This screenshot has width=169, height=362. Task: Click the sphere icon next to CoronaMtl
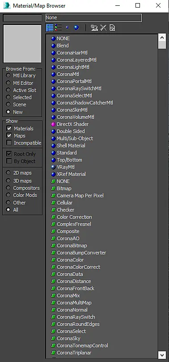coord(53,74)
